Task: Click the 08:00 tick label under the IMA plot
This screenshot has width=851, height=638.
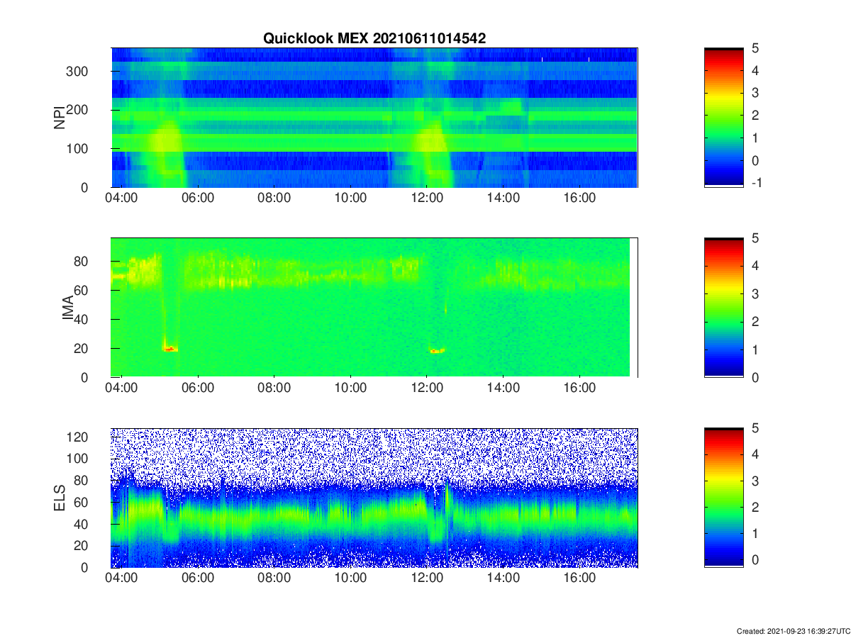Action: click(274, 388)
